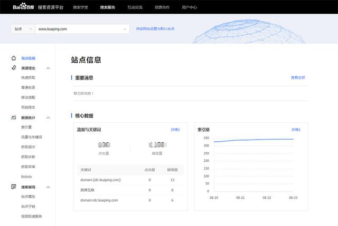Click the blurred 点击量 total value
Image resolution: width=338 pixels, height=226 pixels.
point(104,145)
